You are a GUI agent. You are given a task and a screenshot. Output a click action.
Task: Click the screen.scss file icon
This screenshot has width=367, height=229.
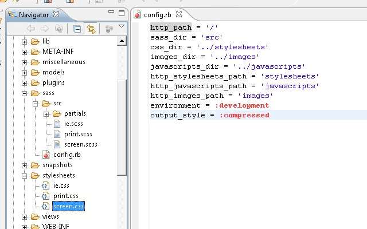coord(57,144)
